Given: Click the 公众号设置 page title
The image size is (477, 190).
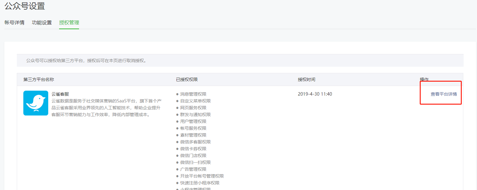Looking at the screenshot, I should 25,6.
